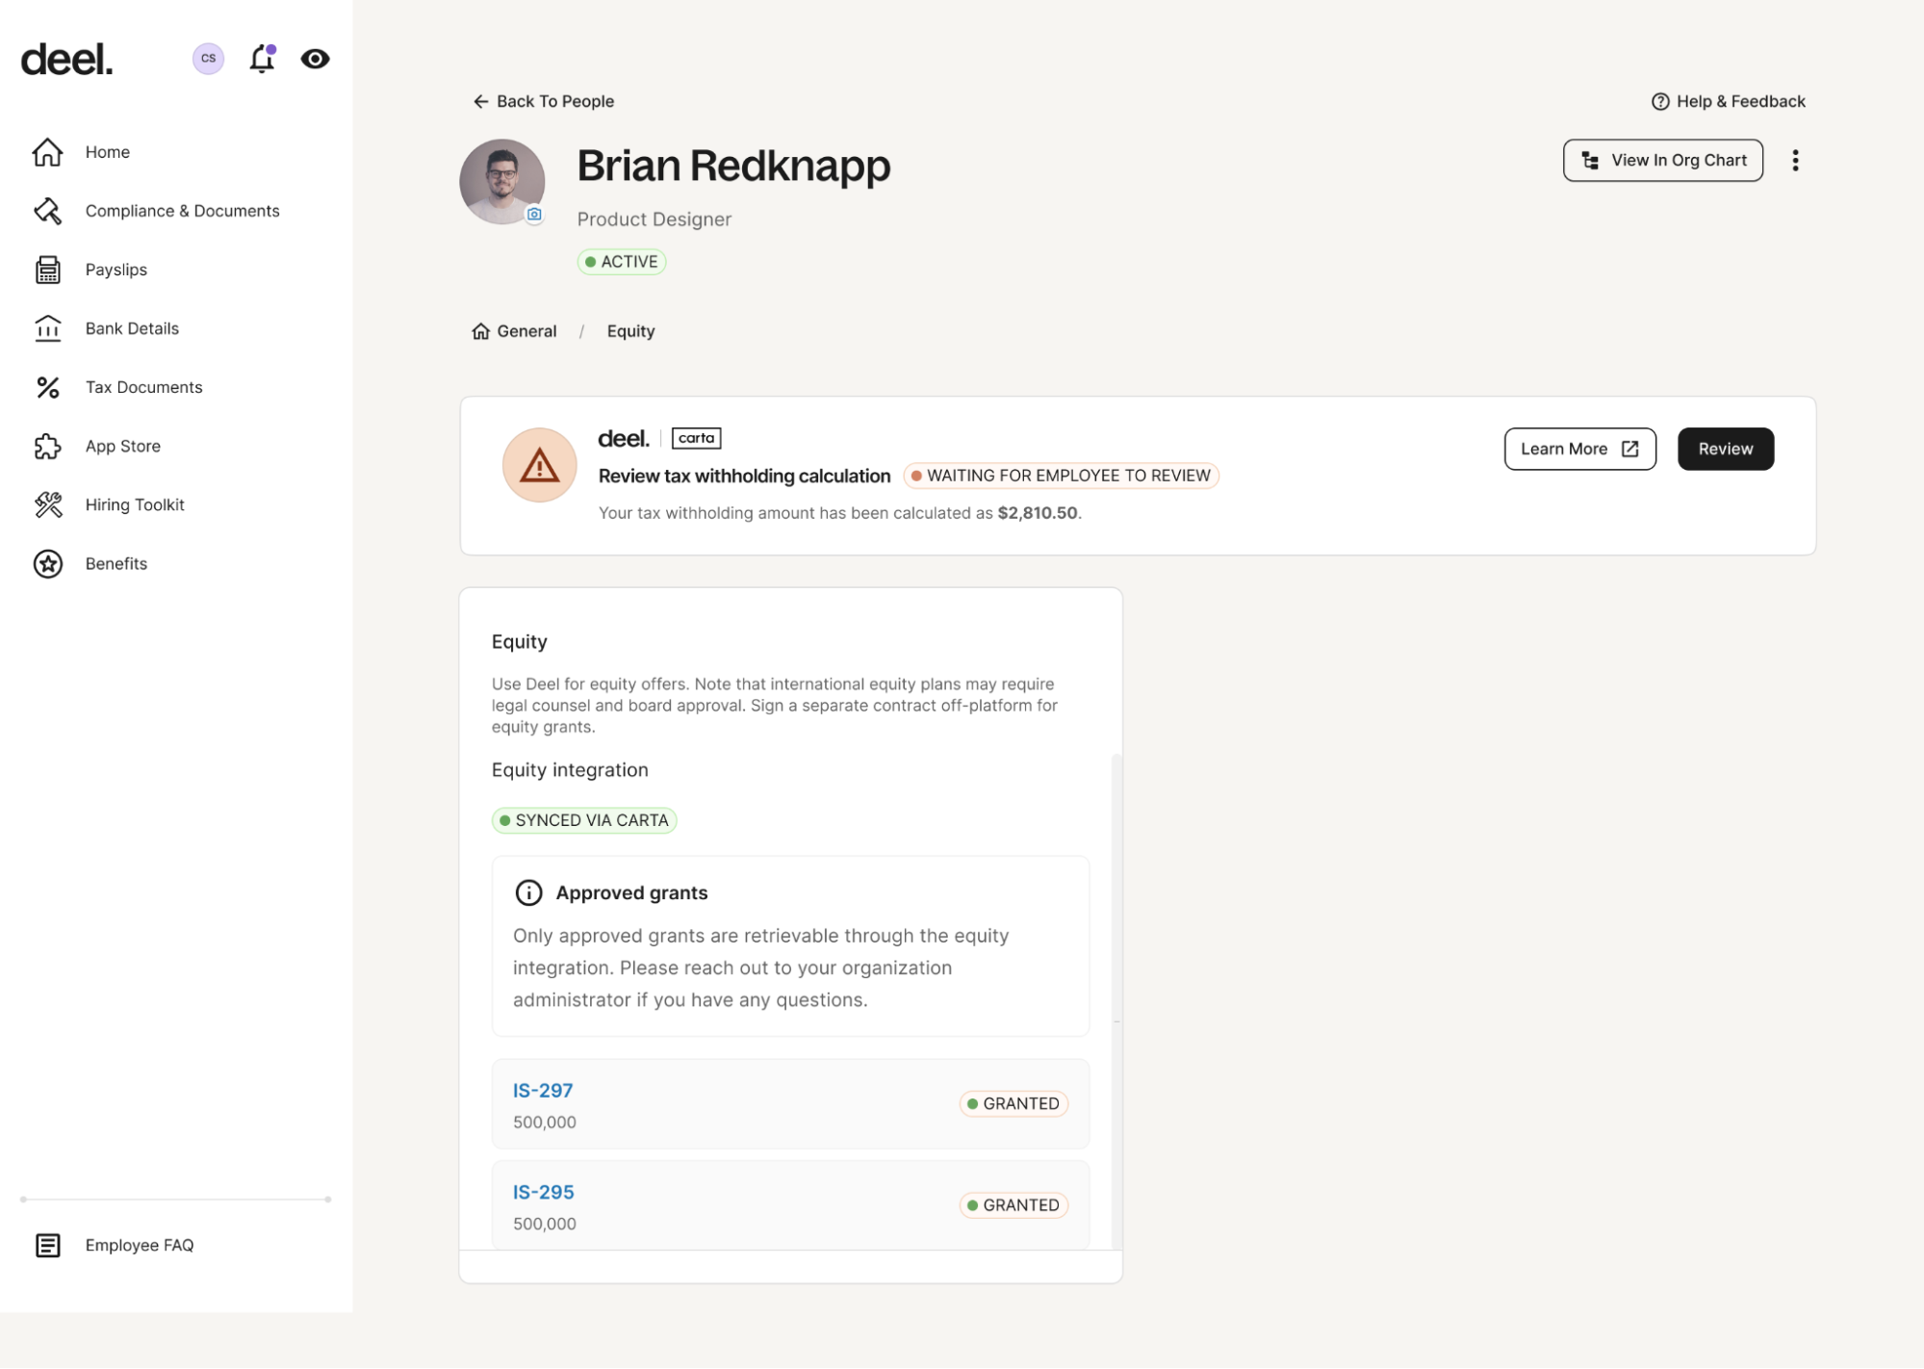Open Tax Documents
This screenshot has height=1369, width=1924.
pos(143,387)
